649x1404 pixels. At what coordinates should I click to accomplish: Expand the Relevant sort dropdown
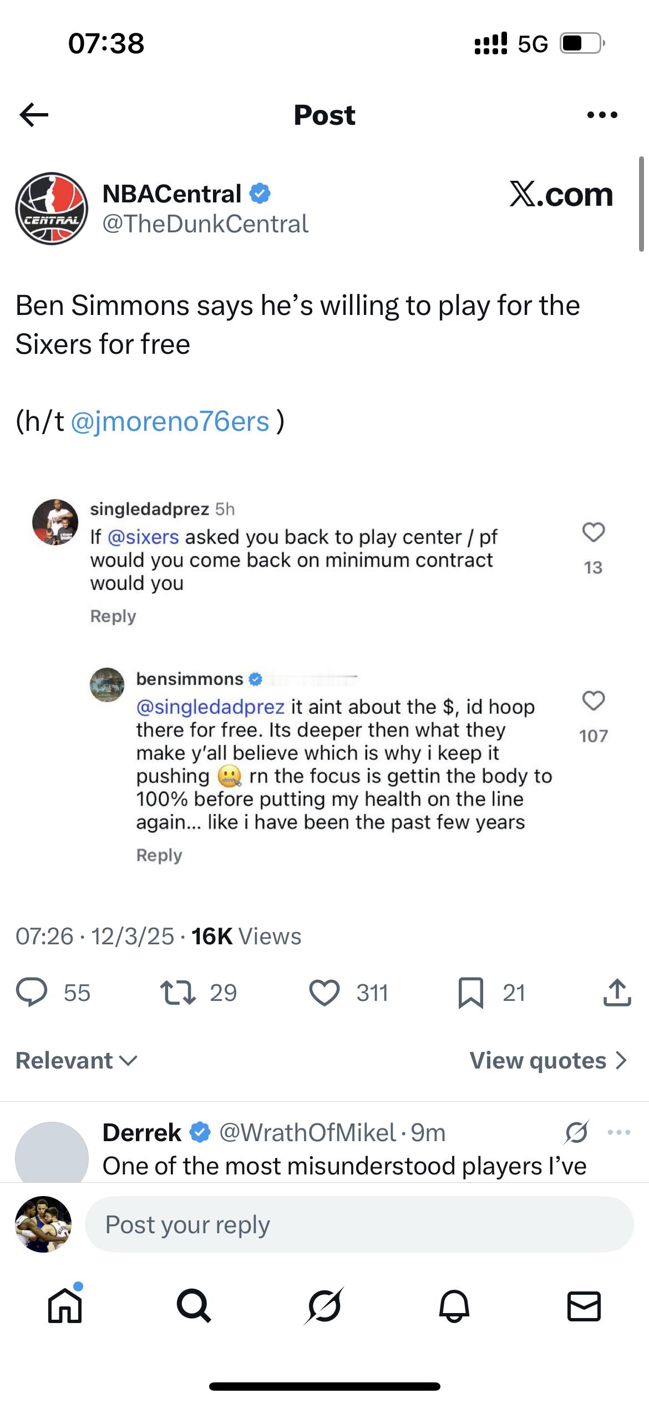click(x=77, y=1060)
